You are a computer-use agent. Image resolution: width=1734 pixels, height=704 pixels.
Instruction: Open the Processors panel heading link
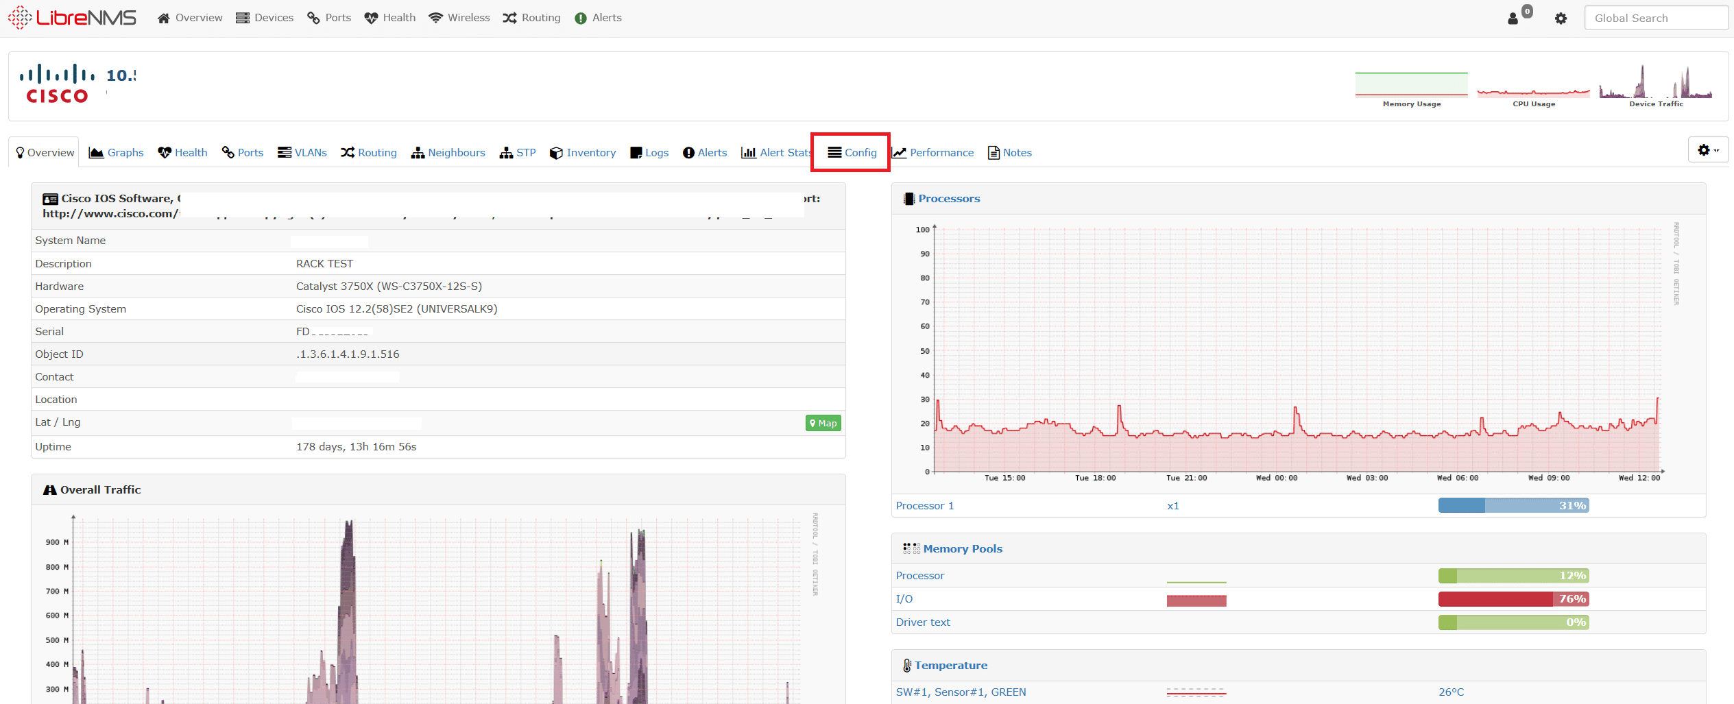(949, 198)
